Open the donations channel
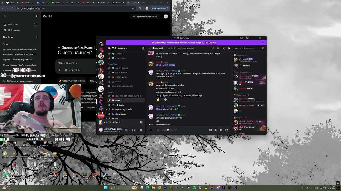The image size is (341, 191). coord(126,54)
